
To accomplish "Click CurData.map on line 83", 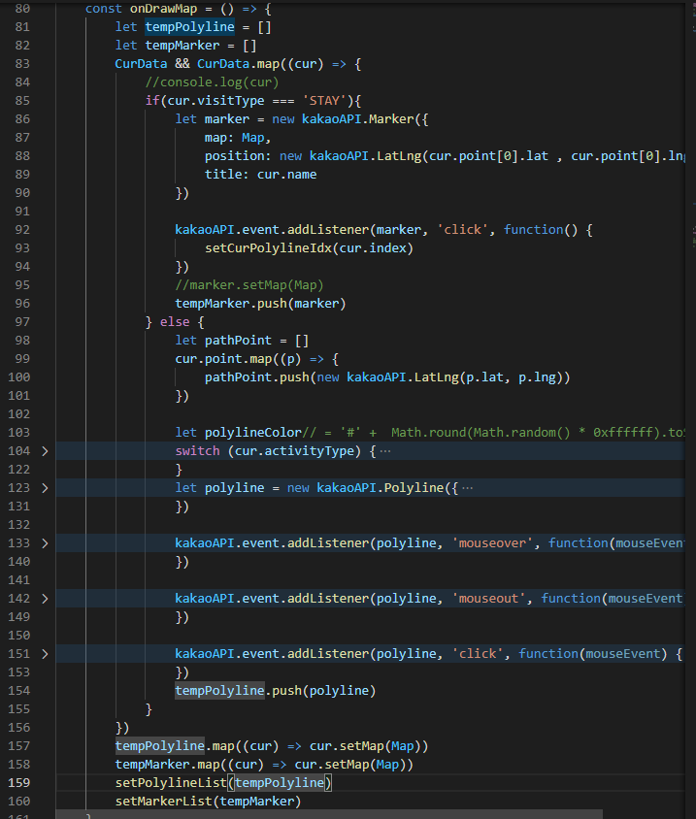I will click(x=238, y=64).
